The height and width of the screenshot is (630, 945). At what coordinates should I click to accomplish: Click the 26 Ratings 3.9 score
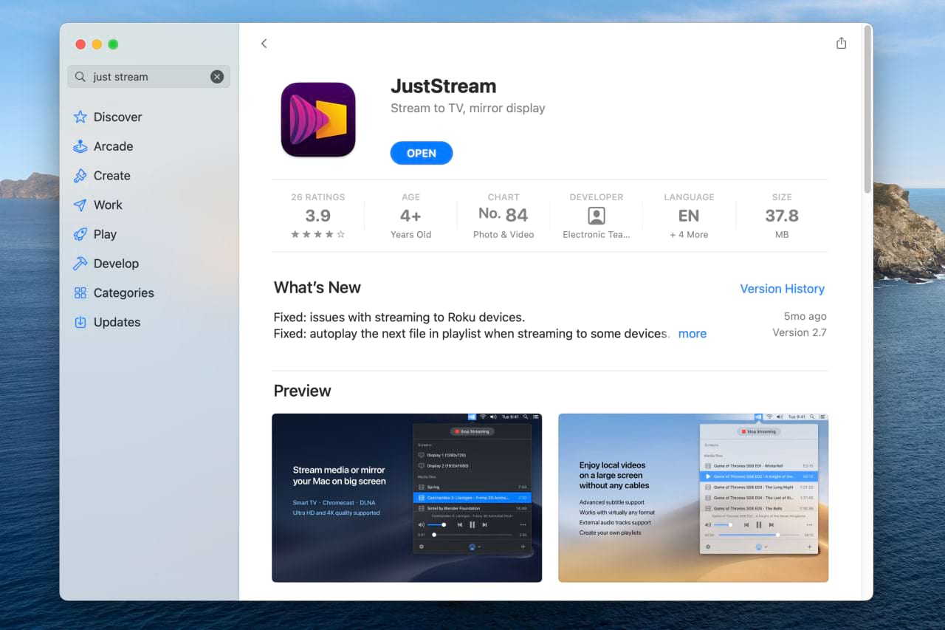[318, 216]
